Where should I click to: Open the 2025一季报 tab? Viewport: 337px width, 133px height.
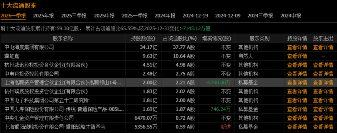tap(135, 16)
